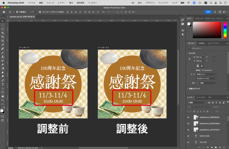This screenshot has height=149, width=229.
Task: Hide the AdobeStock_555043905 layer
Action: pos(188,124)
